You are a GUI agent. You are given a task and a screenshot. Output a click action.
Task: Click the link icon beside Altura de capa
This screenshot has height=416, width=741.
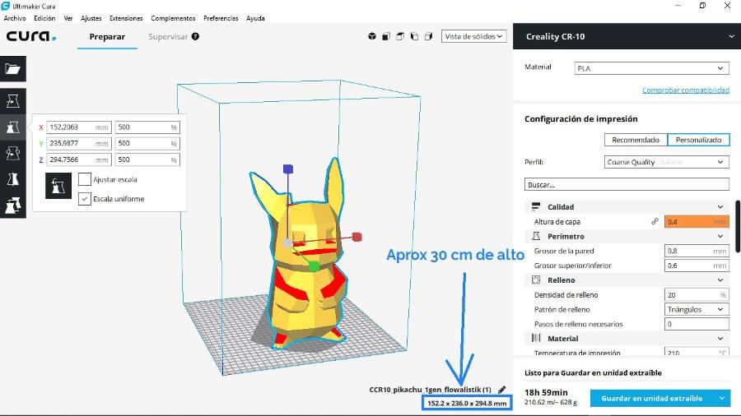point(655,221)
